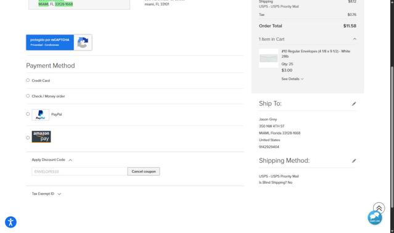Click the Tax amount $0.76
Screen dimensions: 394x233
tap(352, 15)
